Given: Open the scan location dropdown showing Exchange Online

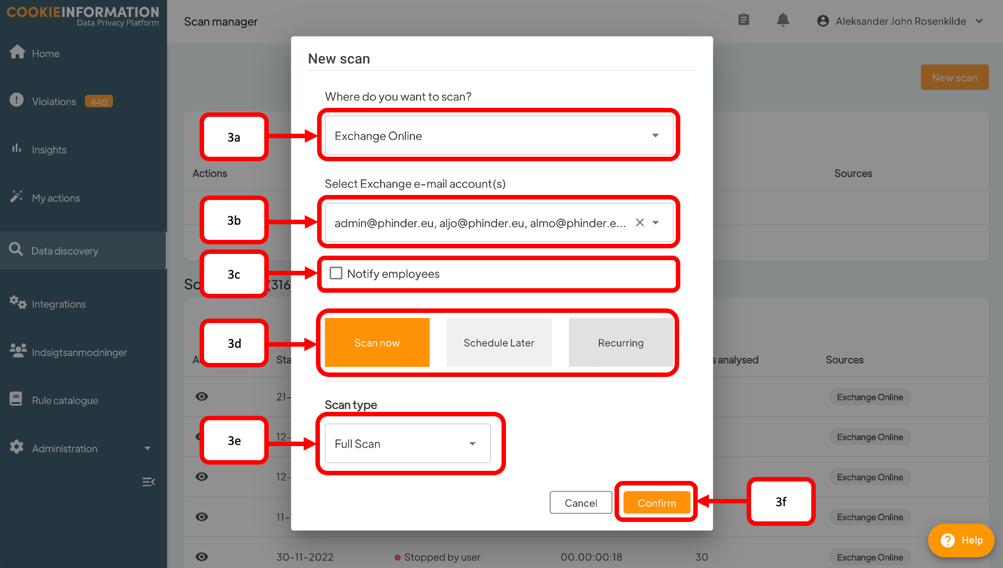Looking at the screenshot, I should click(x=499, y=135).
